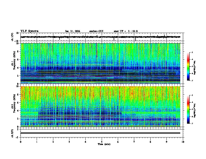Click the "-7" tick of ch.1 color bar
The height and width of the screenshot is (159, 206).
pos(192,81)
